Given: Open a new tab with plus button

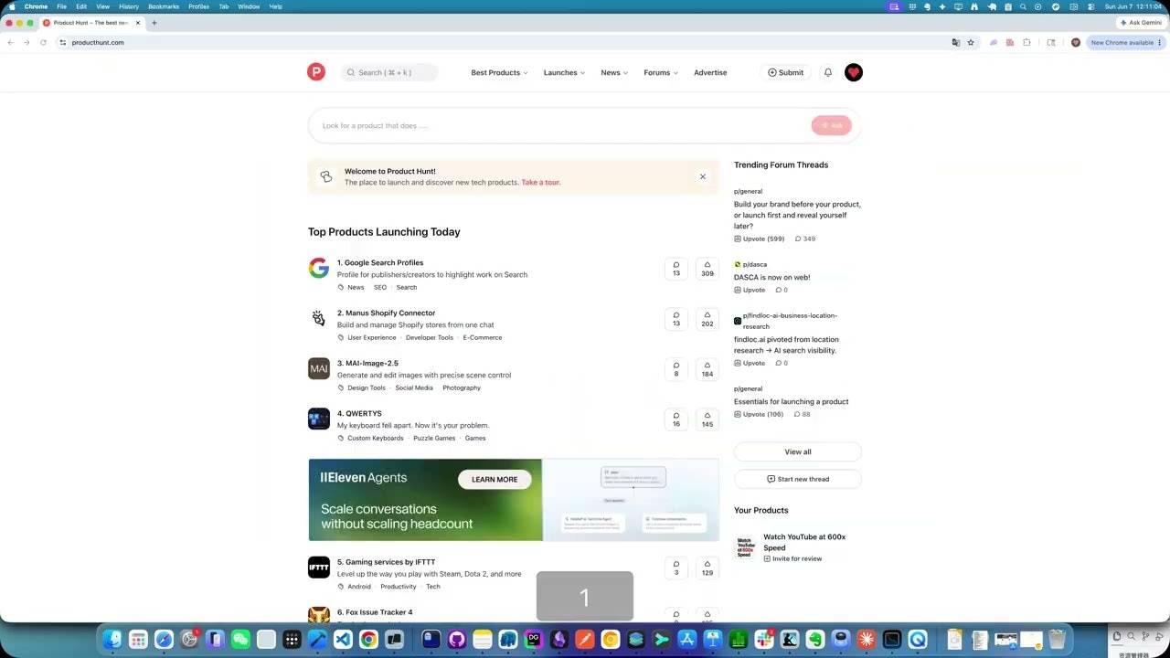Looking at the screenshot, I should [154, 23].
